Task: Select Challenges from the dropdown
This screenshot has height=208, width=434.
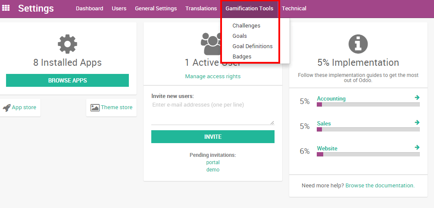Action: (246, 26)
